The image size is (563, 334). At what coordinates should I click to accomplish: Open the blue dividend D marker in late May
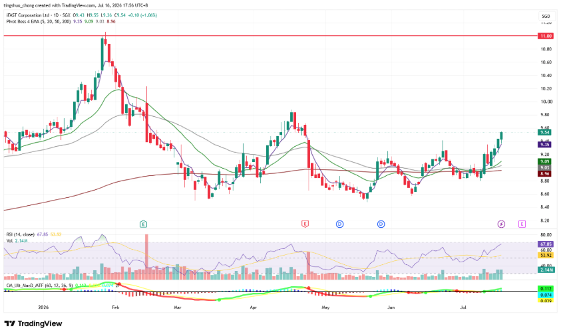pyautogui.click(x=381, y=224)
